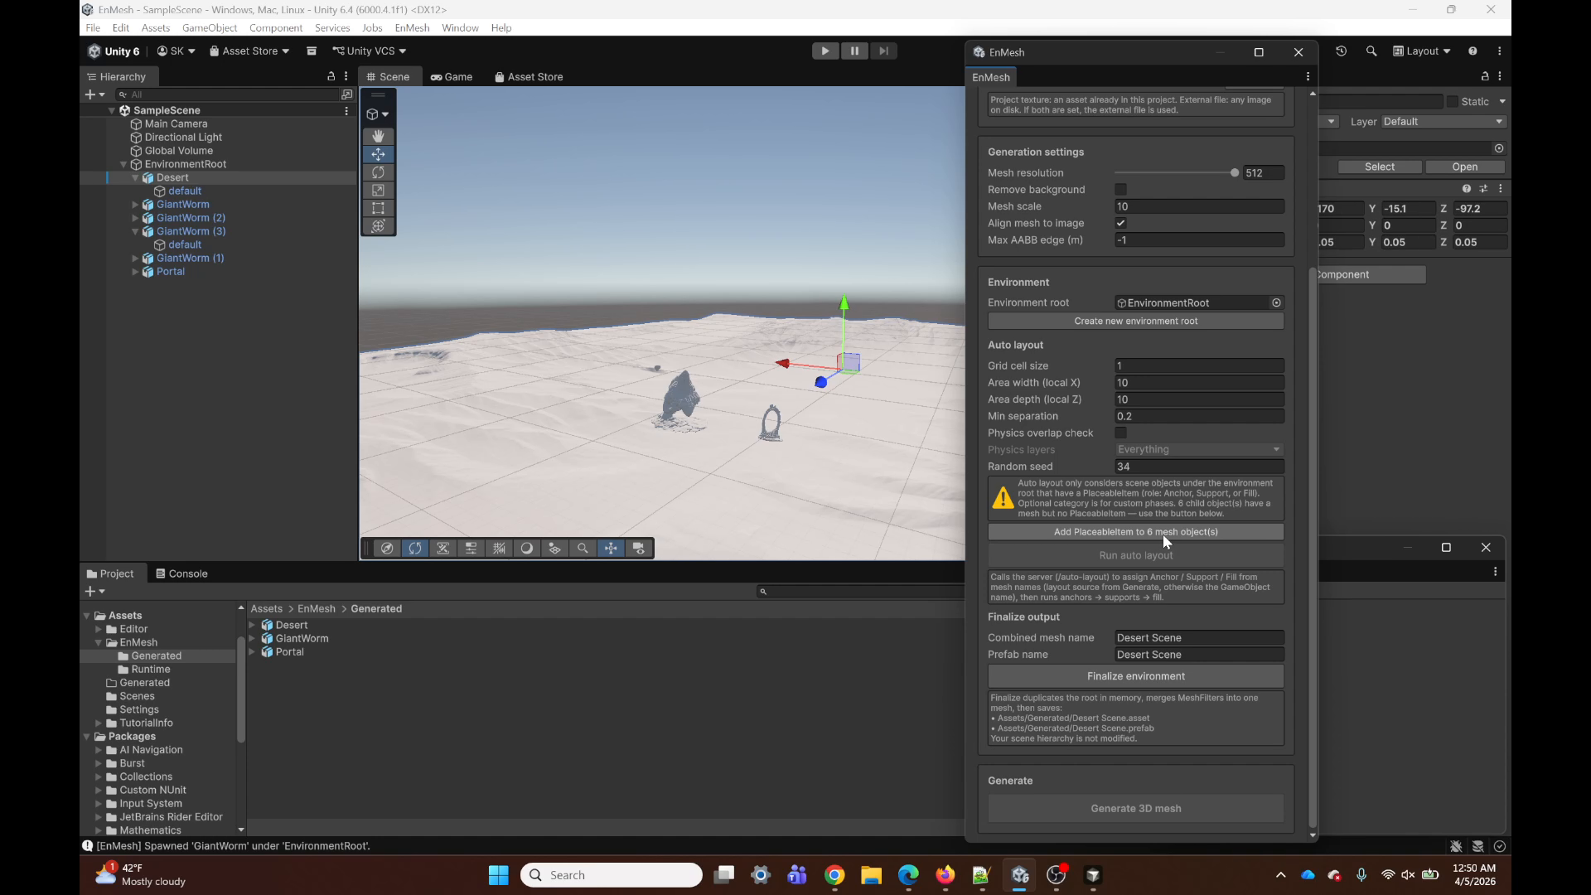Enable Remove background checkbox

[x=1121, y=190]
